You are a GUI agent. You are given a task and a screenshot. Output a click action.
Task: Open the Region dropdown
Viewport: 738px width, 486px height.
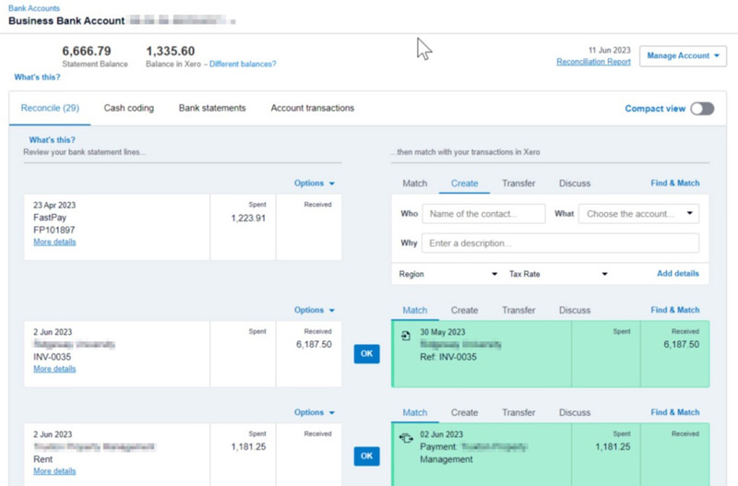(x=447, y=274)
